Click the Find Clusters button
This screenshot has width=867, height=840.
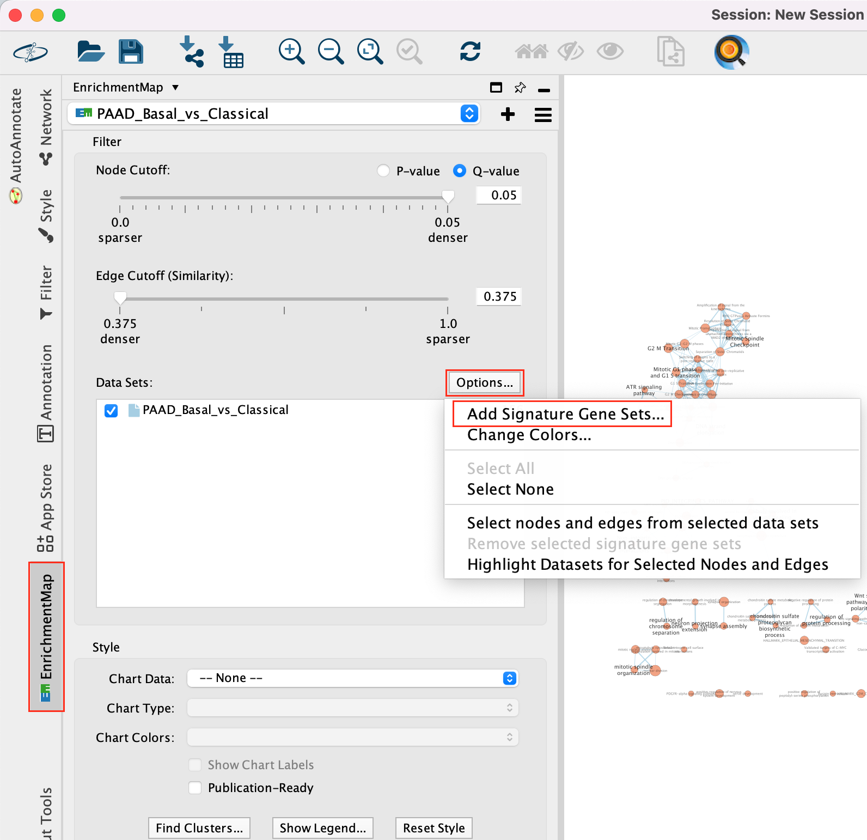[x=199, y=828]
